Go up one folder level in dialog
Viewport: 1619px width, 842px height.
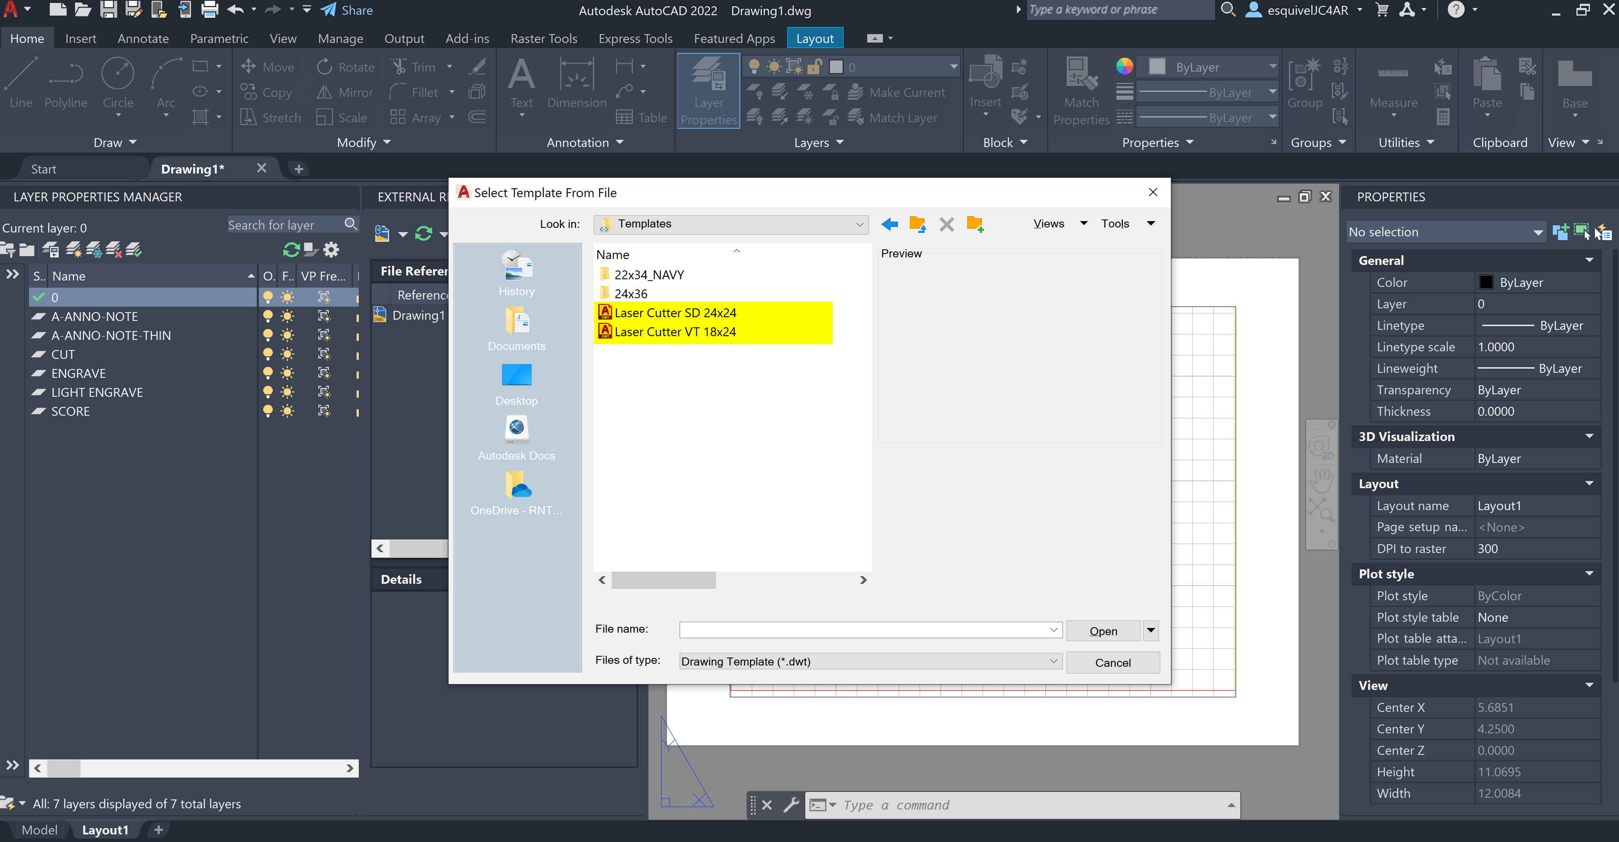tap(917, 224)
